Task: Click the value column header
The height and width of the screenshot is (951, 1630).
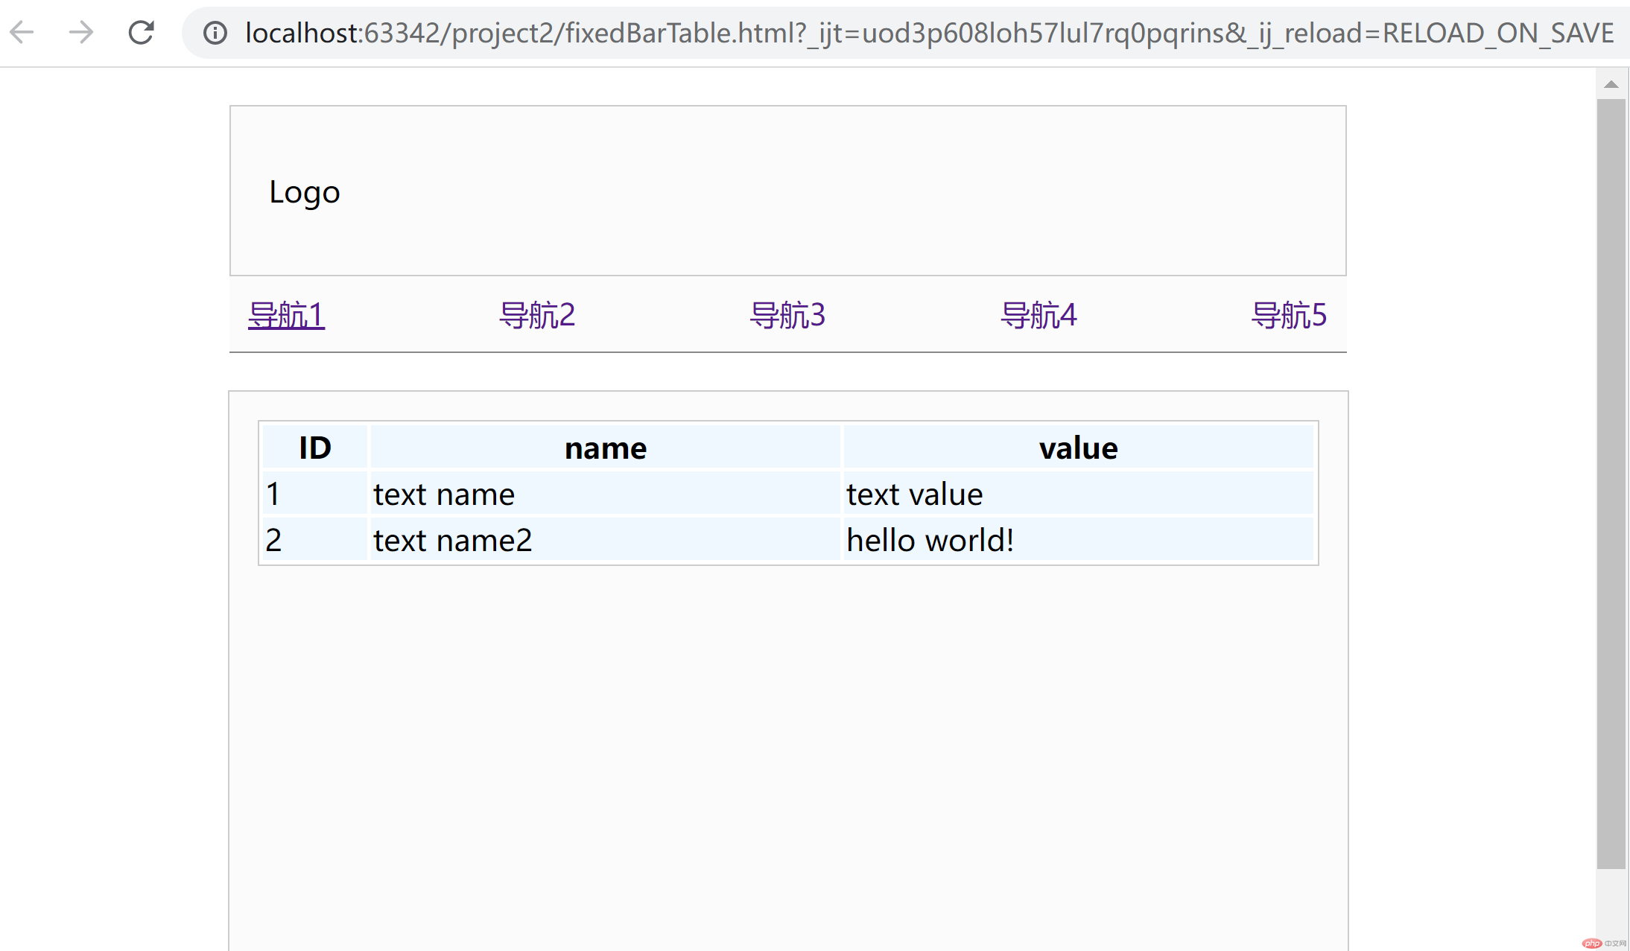Action: pos(1079,448)
